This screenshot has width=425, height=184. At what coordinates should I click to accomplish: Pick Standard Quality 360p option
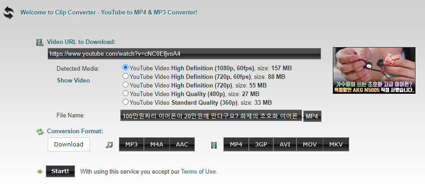125,102
